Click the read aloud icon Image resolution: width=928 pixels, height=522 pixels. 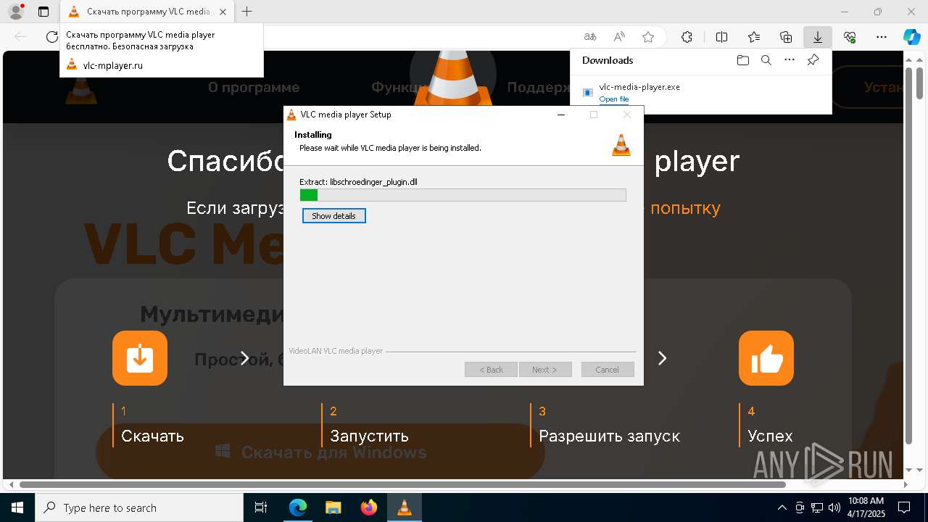pyautogui.click(x=619, y=37)
